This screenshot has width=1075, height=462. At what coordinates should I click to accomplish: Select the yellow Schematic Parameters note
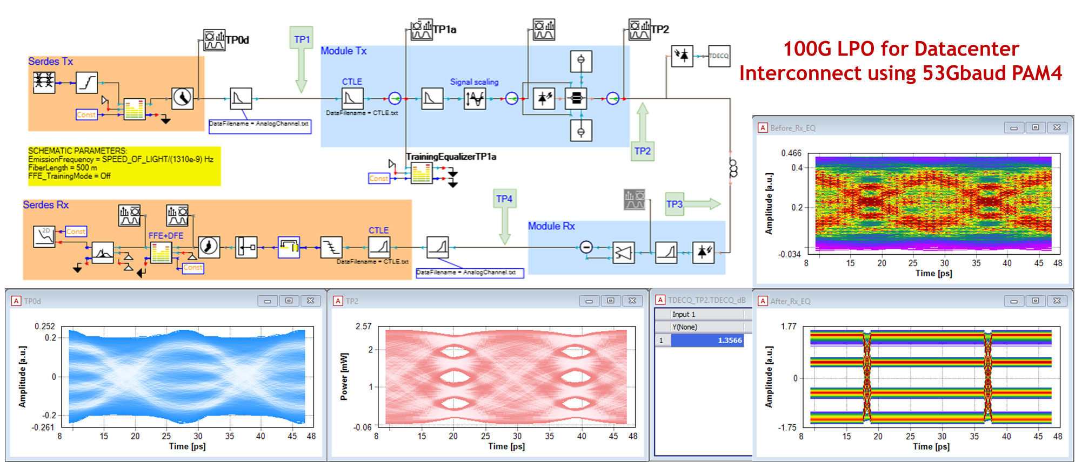[124, 166]
